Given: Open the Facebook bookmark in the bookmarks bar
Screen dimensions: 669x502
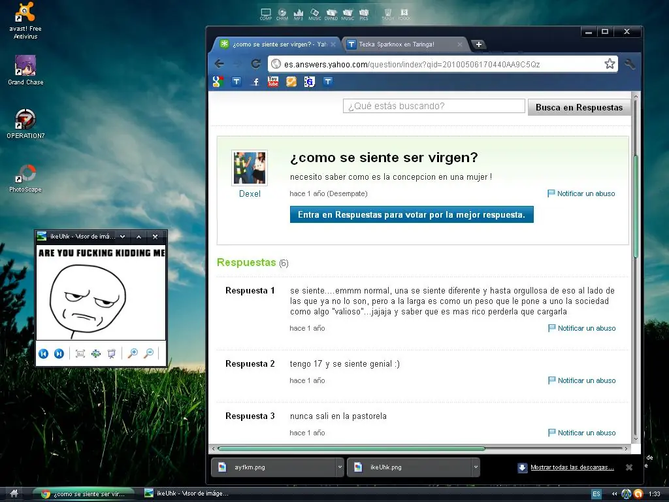Looking at the screenshot, I should 255,82.
